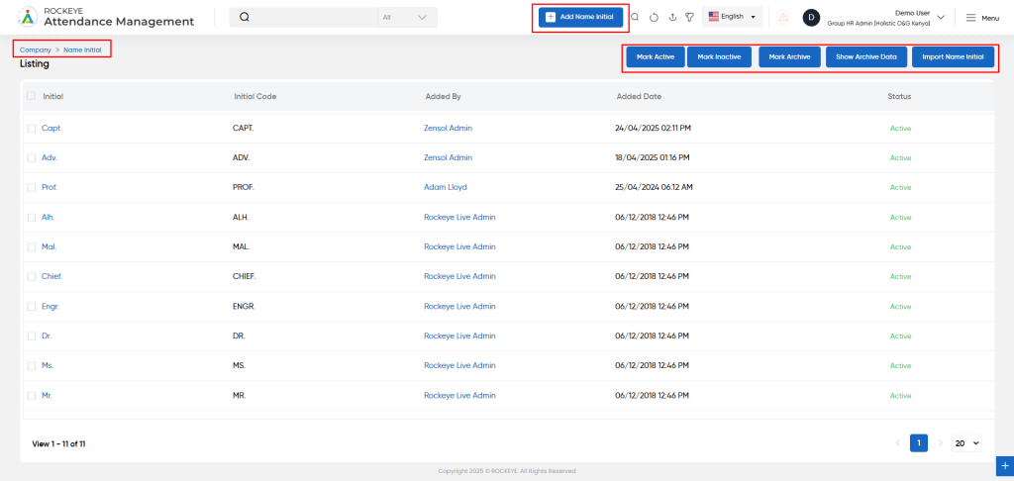Click the View 1 - 11 of 11 text
This screenshot has height=481, width=1014.
[x=58, y=444]
